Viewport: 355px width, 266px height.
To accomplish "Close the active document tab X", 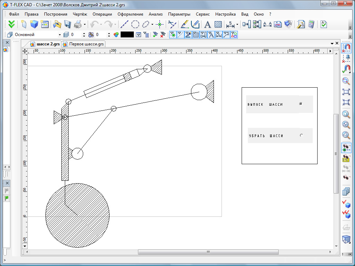I will (x=337, y=43).
